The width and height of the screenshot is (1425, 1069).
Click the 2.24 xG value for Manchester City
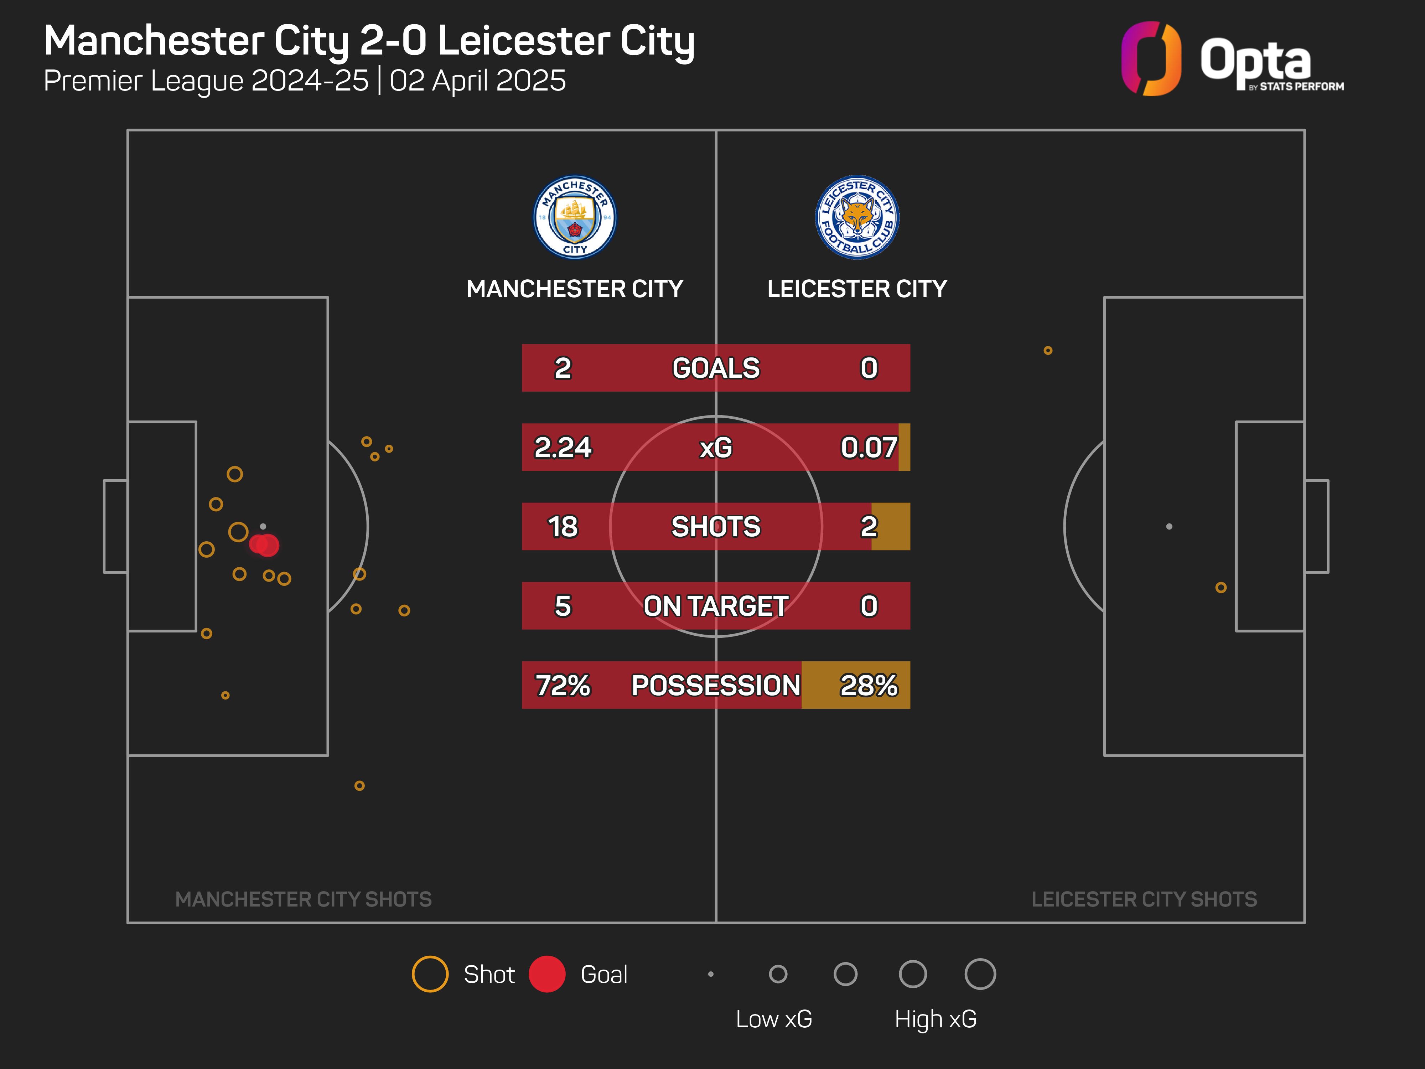563,448
